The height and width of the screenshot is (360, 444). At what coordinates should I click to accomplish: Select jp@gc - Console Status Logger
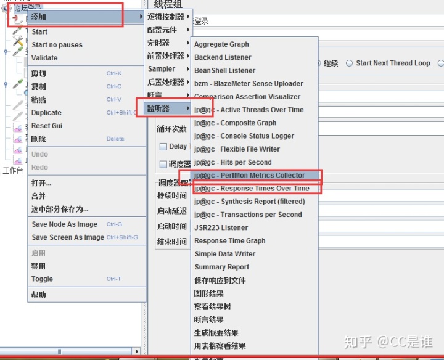[x=255, y=136]
